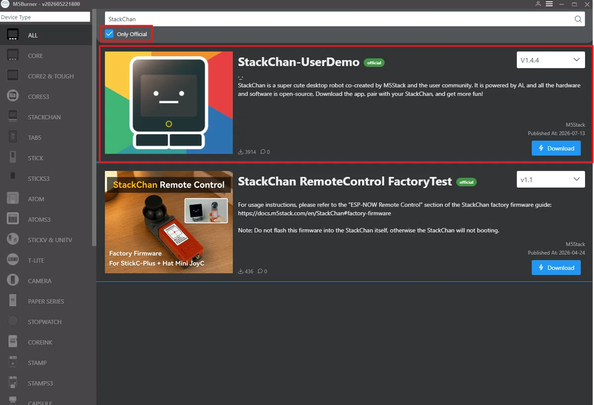Click the StackChan-UserDemo robot thumbnail

(169, 102)
